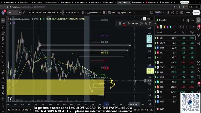
Task: Open the forecasting and measurement tool
Action: (x=3, y=45)
